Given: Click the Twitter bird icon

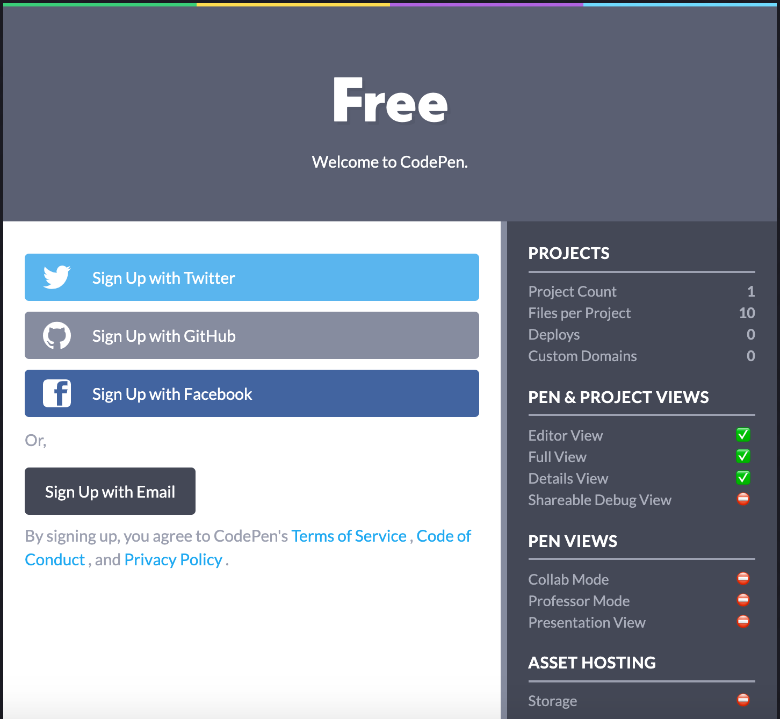Looking at the screenshot, I should (57, 277).
